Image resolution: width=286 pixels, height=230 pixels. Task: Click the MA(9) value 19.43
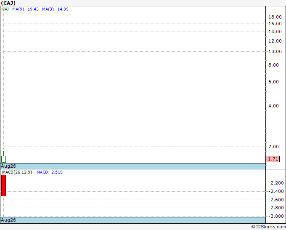coord(33,9)
